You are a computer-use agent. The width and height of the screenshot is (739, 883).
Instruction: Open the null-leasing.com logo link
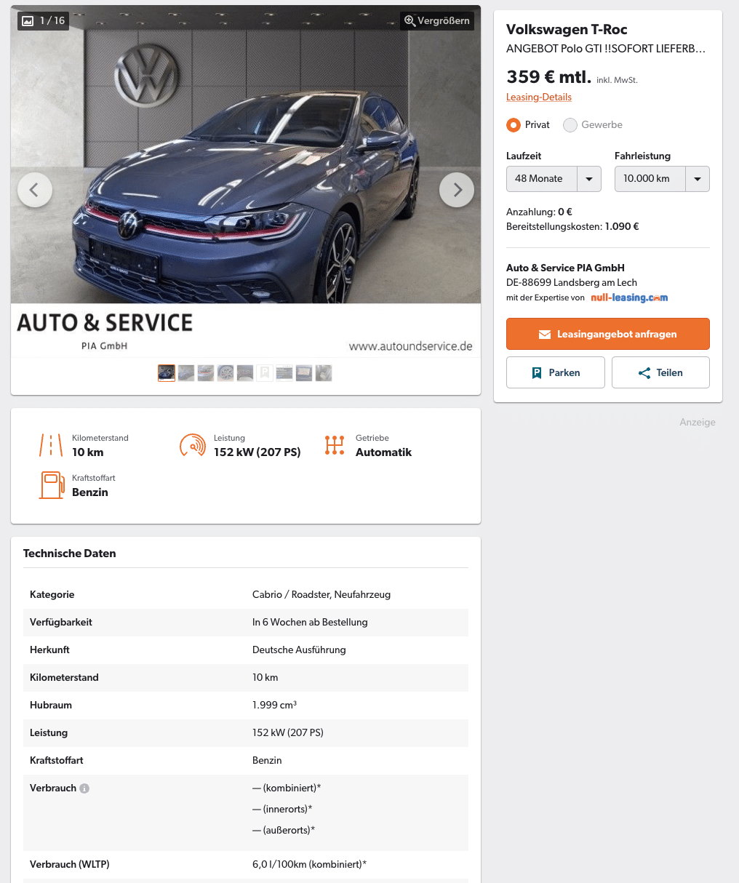pyautogui.click(x=629, y=297)
